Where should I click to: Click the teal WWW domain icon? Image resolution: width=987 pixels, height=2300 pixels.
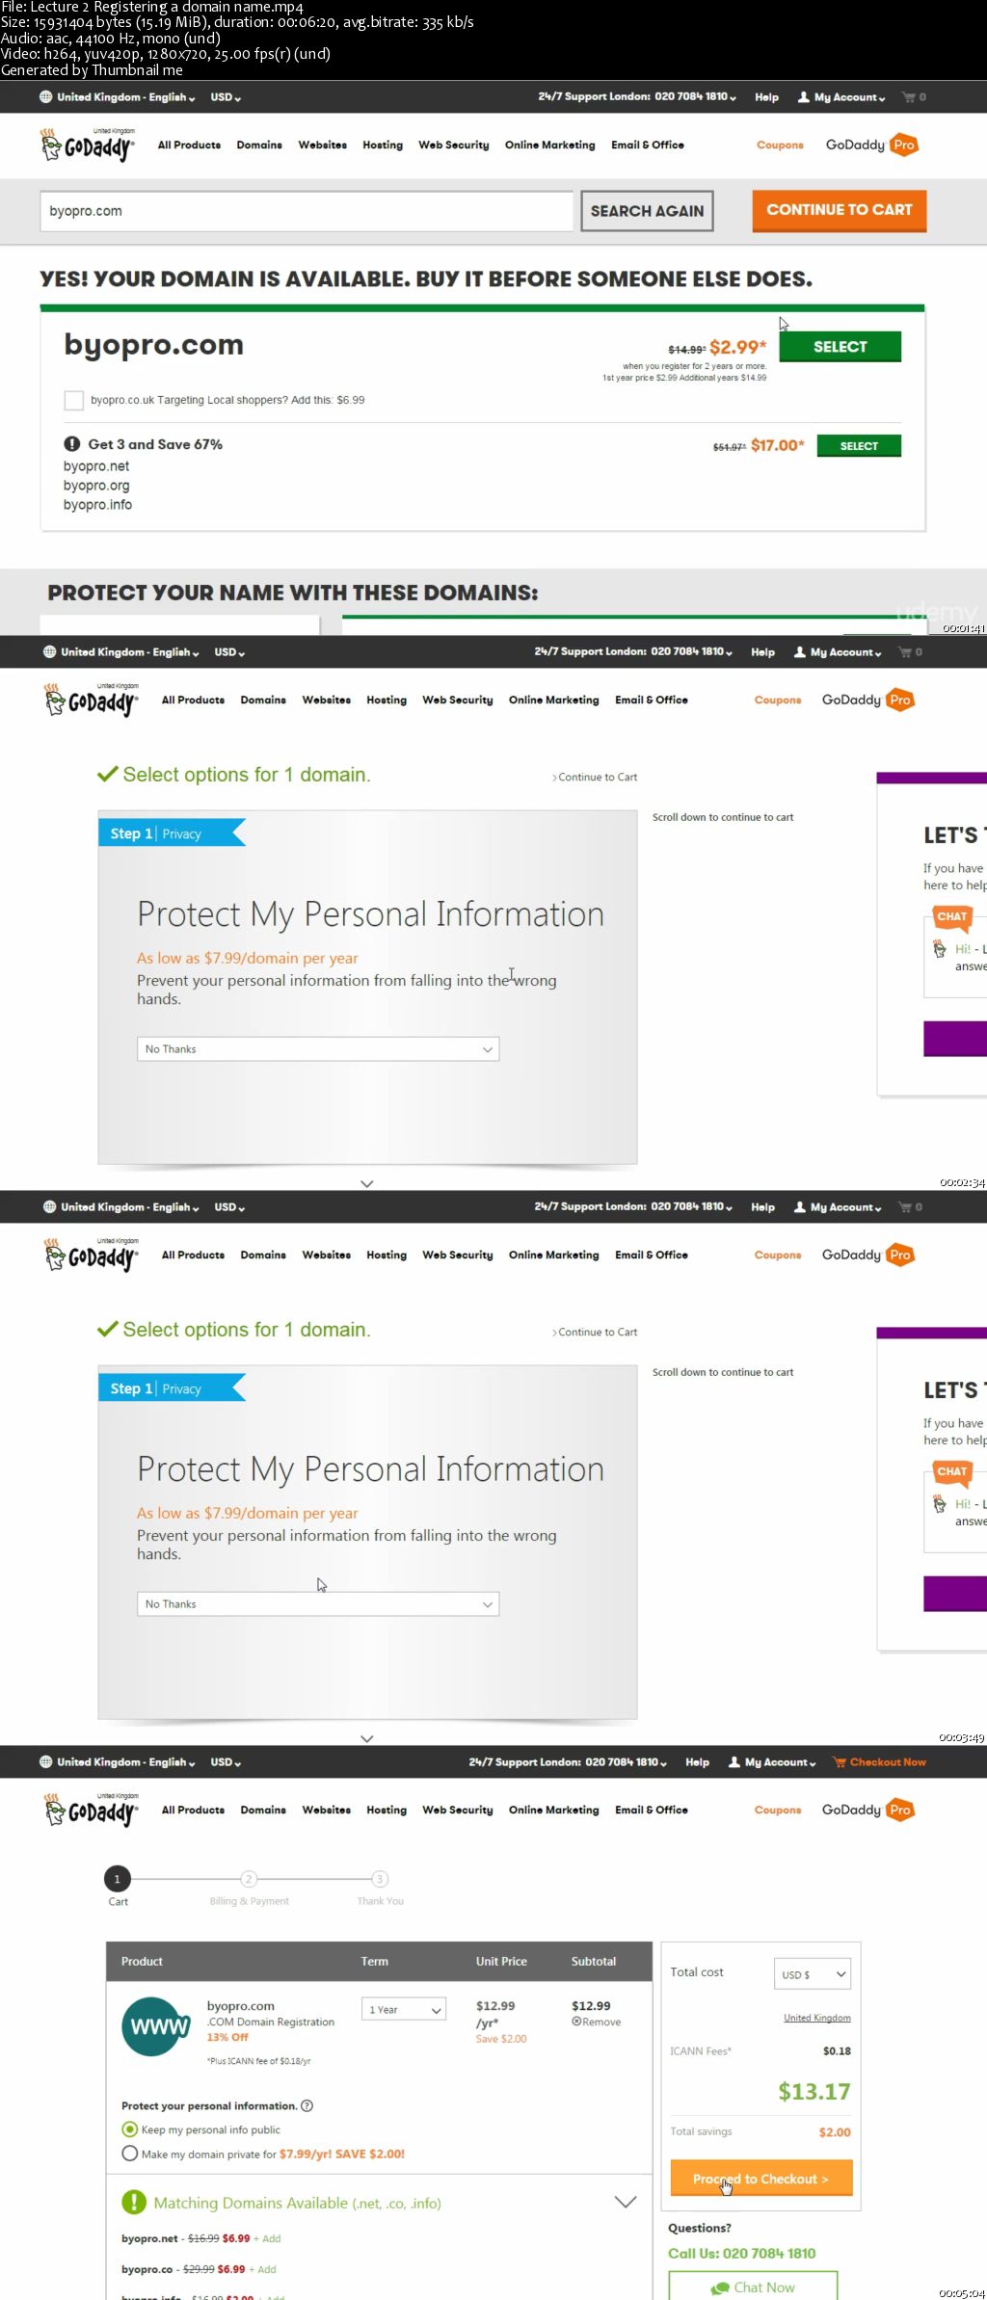point(156,2026)
